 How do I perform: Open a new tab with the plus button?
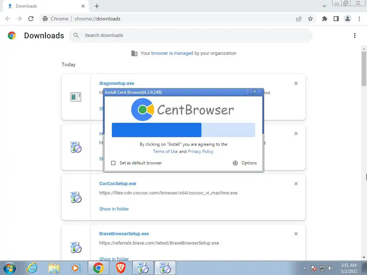tap(97, 6)
